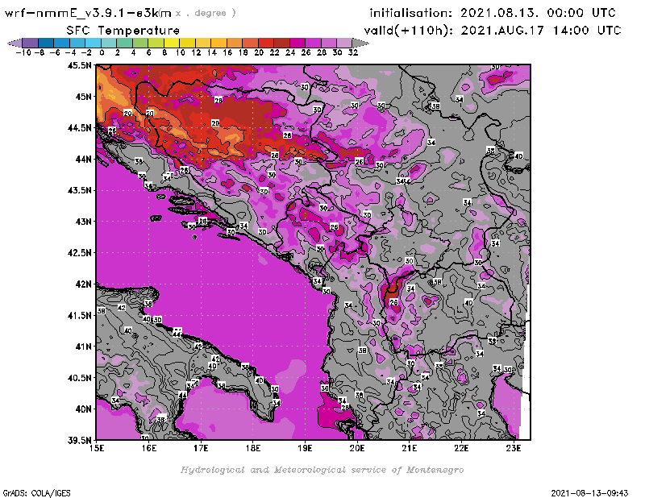Image resolution: width=645 pixels, height=498 pixels.
Task: Click the yellow-green 6 to 8 legend swatch
Action: (156, 43)
